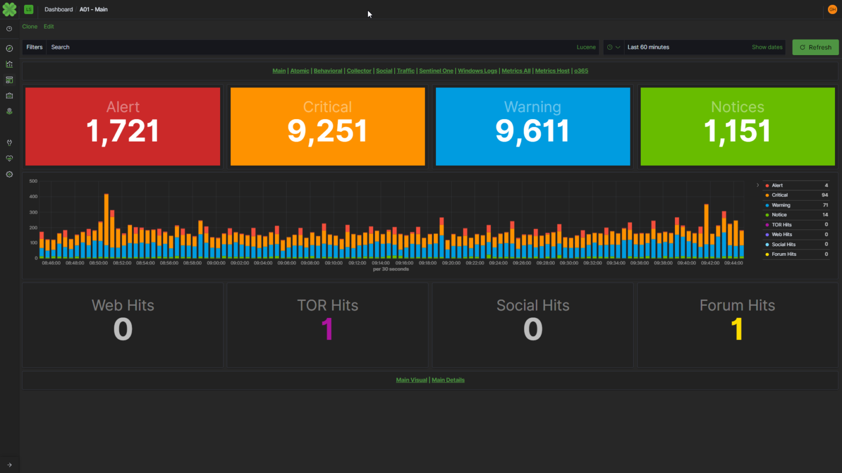Expand sidebar using bottom arrow icon
The height and width of the screenshot is (473, 842).
pos(9,465)
